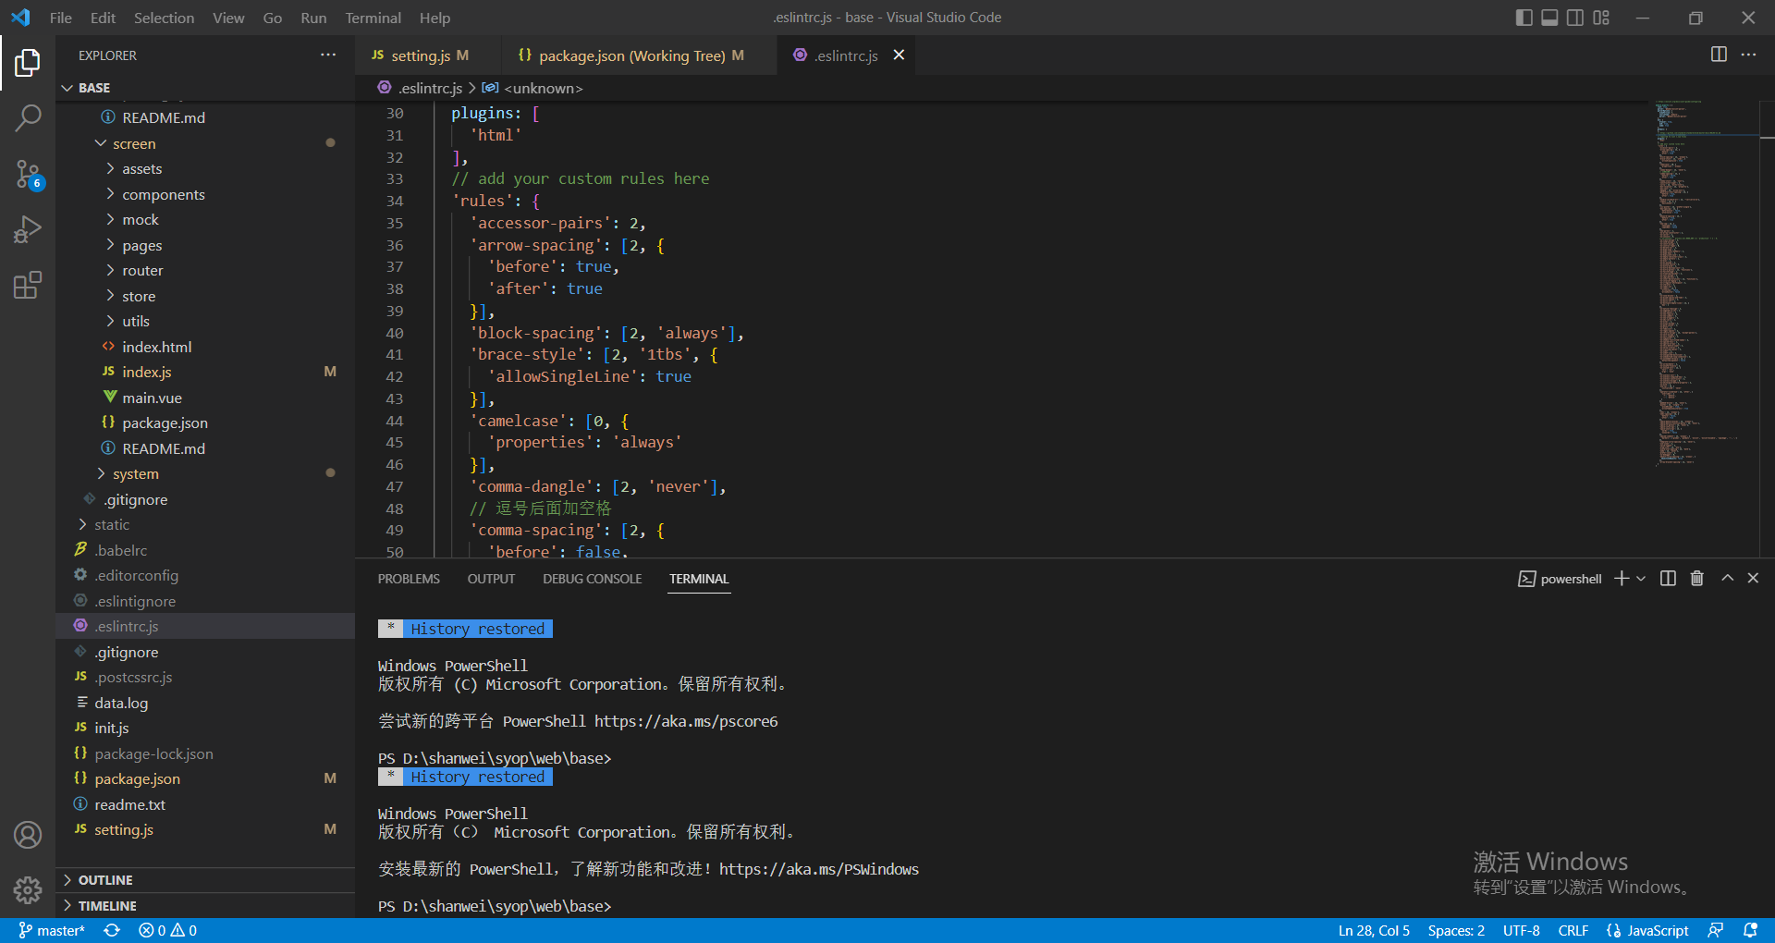Select powershell terminal instance label
Viewport: 1775px width, 943px height.
coord(1560,579)
